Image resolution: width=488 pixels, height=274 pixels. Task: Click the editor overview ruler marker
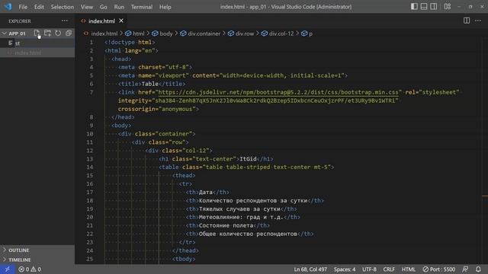pyautogui.click(x=485, y=196)
